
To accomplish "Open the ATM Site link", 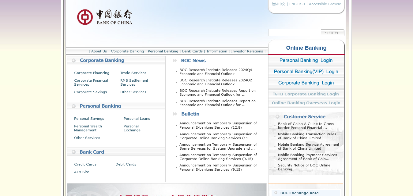I will coord(81,172).
